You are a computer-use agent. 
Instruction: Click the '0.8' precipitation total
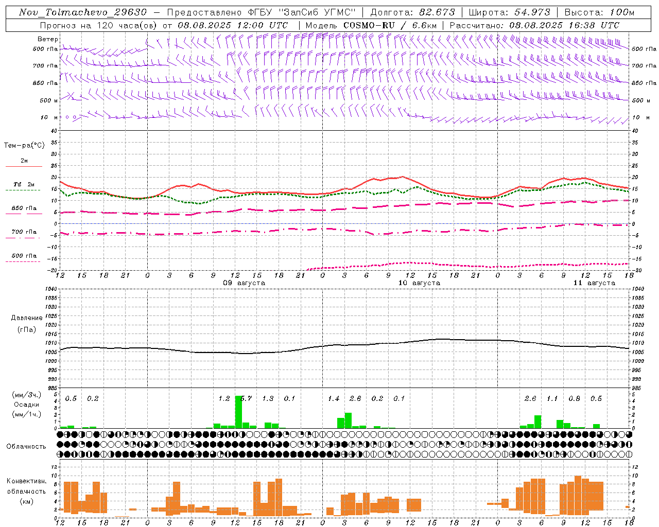(574, 398)
